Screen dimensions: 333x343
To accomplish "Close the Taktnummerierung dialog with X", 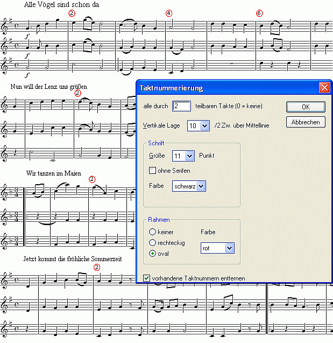I will click(324, 87).
